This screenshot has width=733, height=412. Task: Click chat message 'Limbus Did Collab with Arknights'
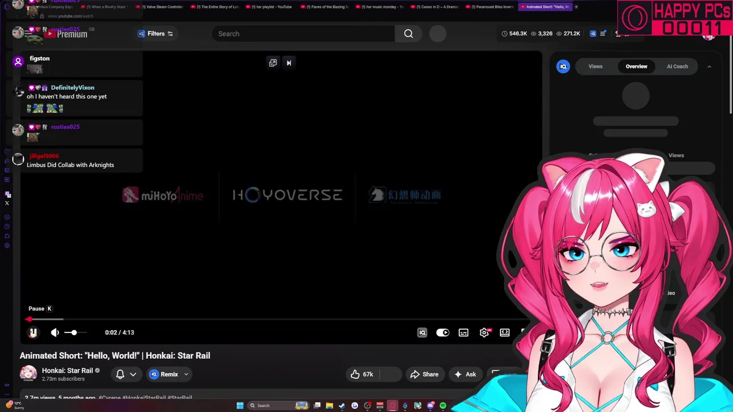coord(70,165)
